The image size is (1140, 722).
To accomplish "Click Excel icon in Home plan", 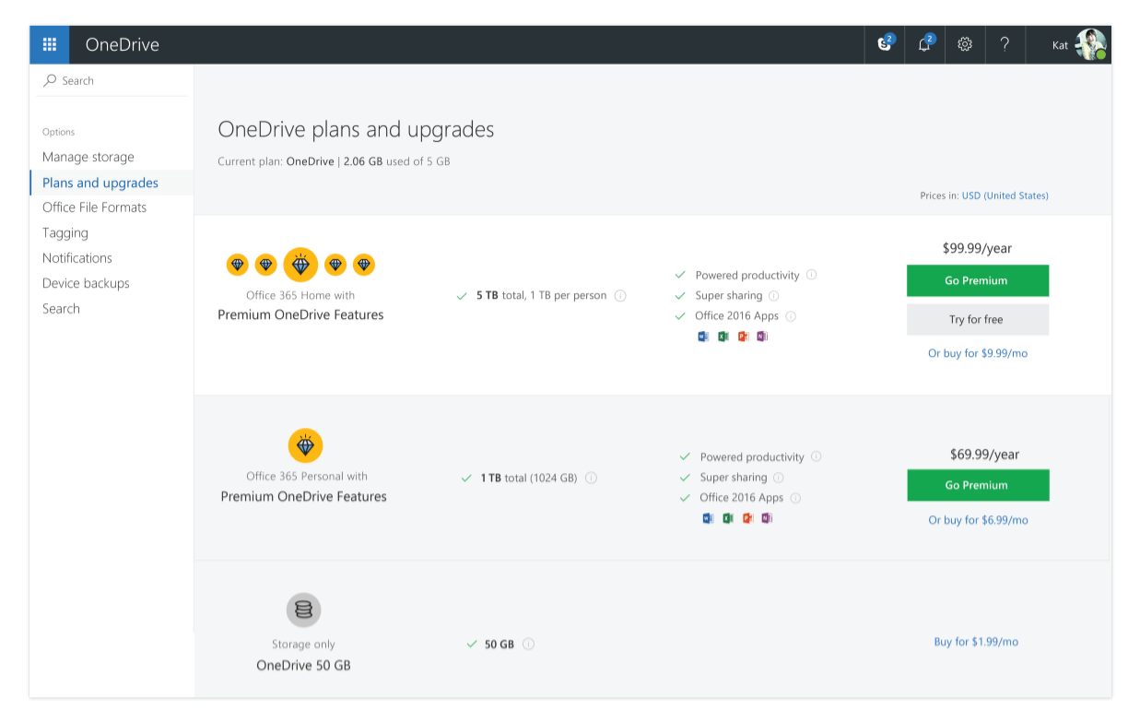I will (x=723, y=337).
